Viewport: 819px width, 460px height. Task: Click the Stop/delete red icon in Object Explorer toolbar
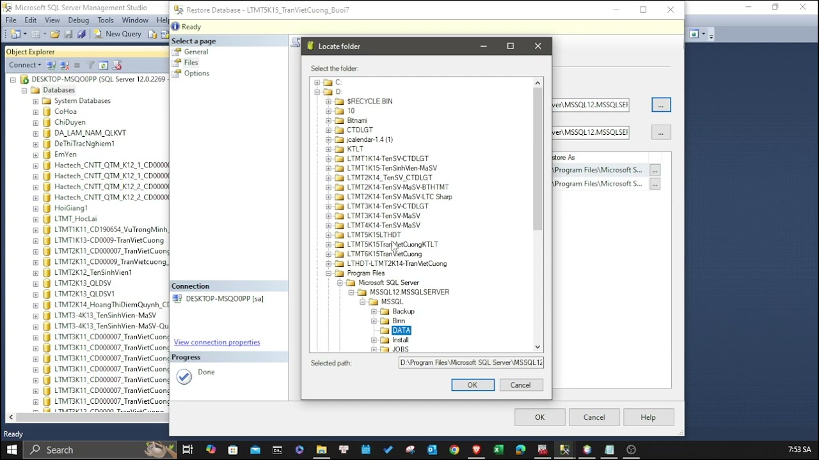click(x=116, y=65)
